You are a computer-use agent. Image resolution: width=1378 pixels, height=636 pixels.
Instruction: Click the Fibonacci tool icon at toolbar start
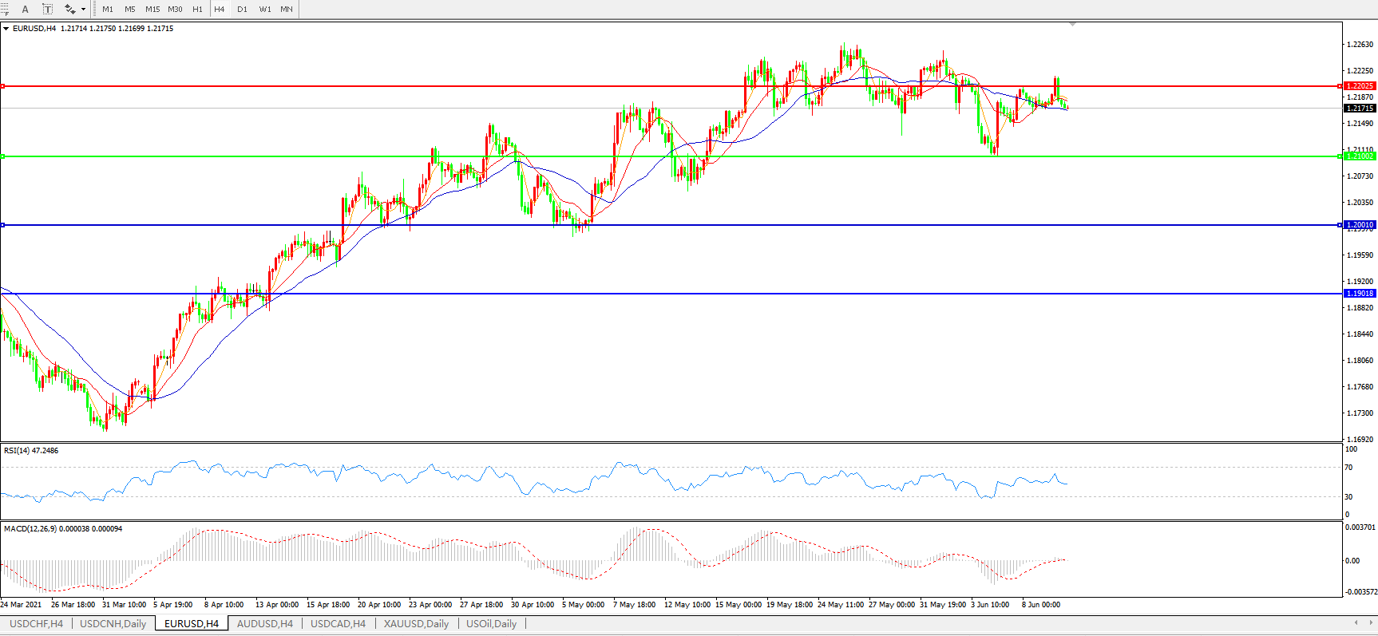click(x=4, y=10)
